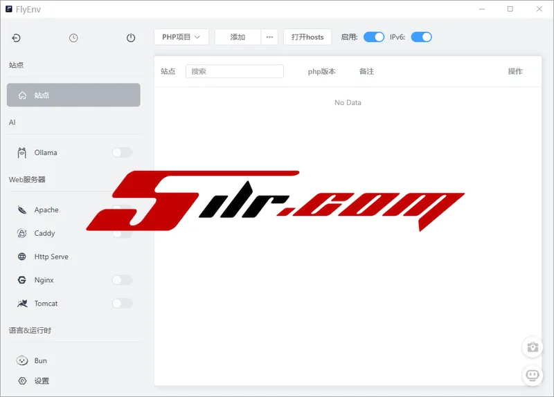The width and height of the screenshot is (554, 397).
Task: Click the FlyEnv app icon in title bar
Action: tap(9, 9)
